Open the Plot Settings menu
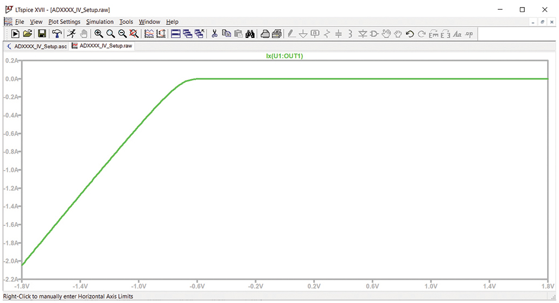The image size is (559, 303). click(64, 22)
